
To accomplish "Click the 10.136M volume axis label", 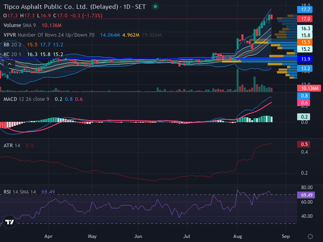I will [x=309, y=88].
